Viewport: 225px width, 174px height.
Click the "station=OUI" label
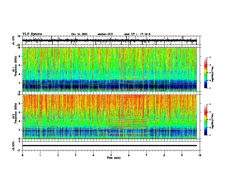coord(105,34)
